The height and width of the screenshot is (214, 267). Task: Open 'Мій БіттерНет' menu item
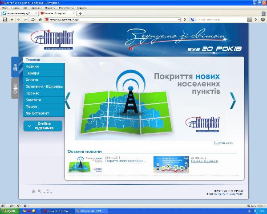pos(44,113)
